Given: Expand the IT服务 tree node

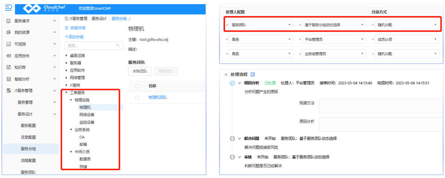Looking at the screenshot, I should 67,85.
